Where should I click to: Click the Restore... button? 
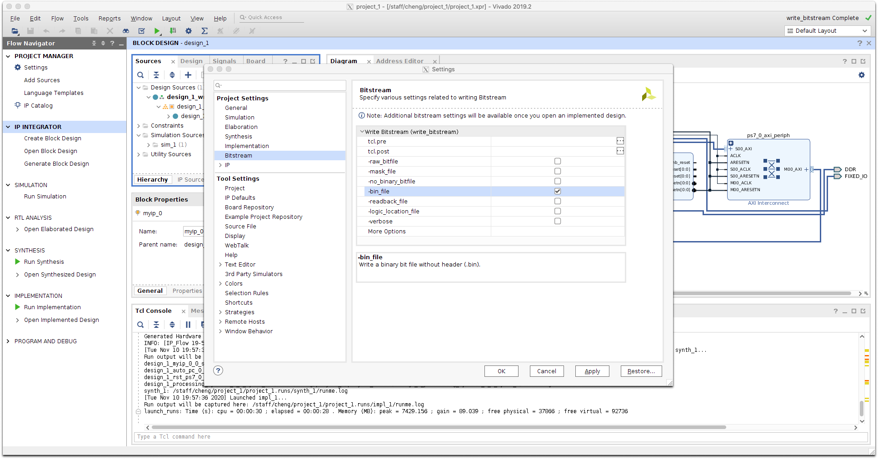(641, 371)
